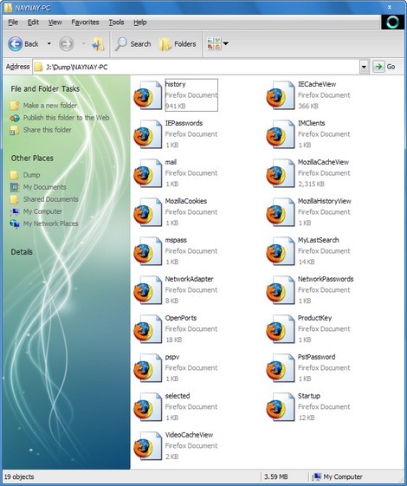Click the Go button
407x486 pixels.
(384, 67)
